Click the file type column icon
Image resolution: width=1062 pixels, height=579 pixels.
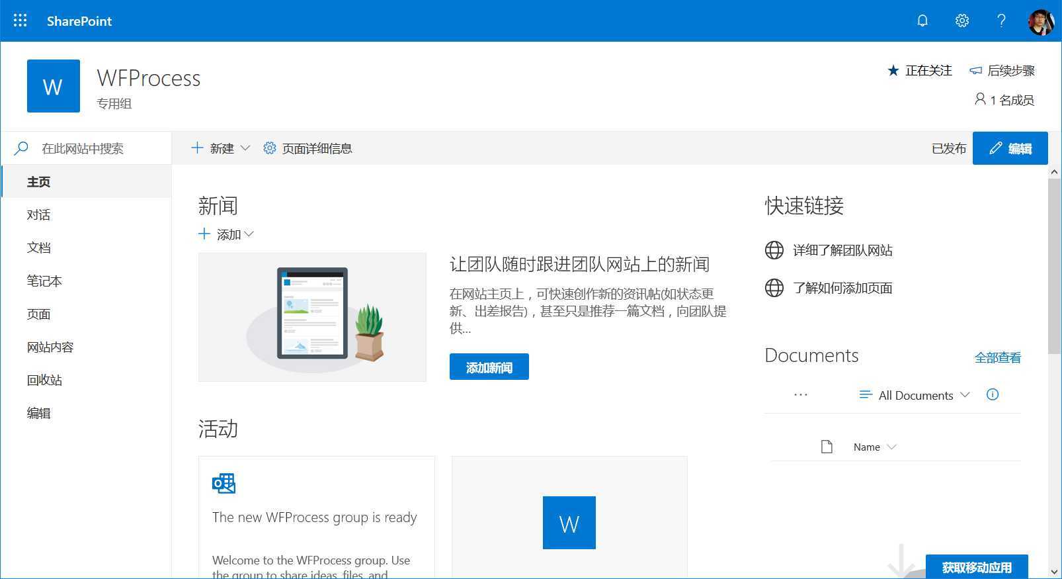click(827, 447)
